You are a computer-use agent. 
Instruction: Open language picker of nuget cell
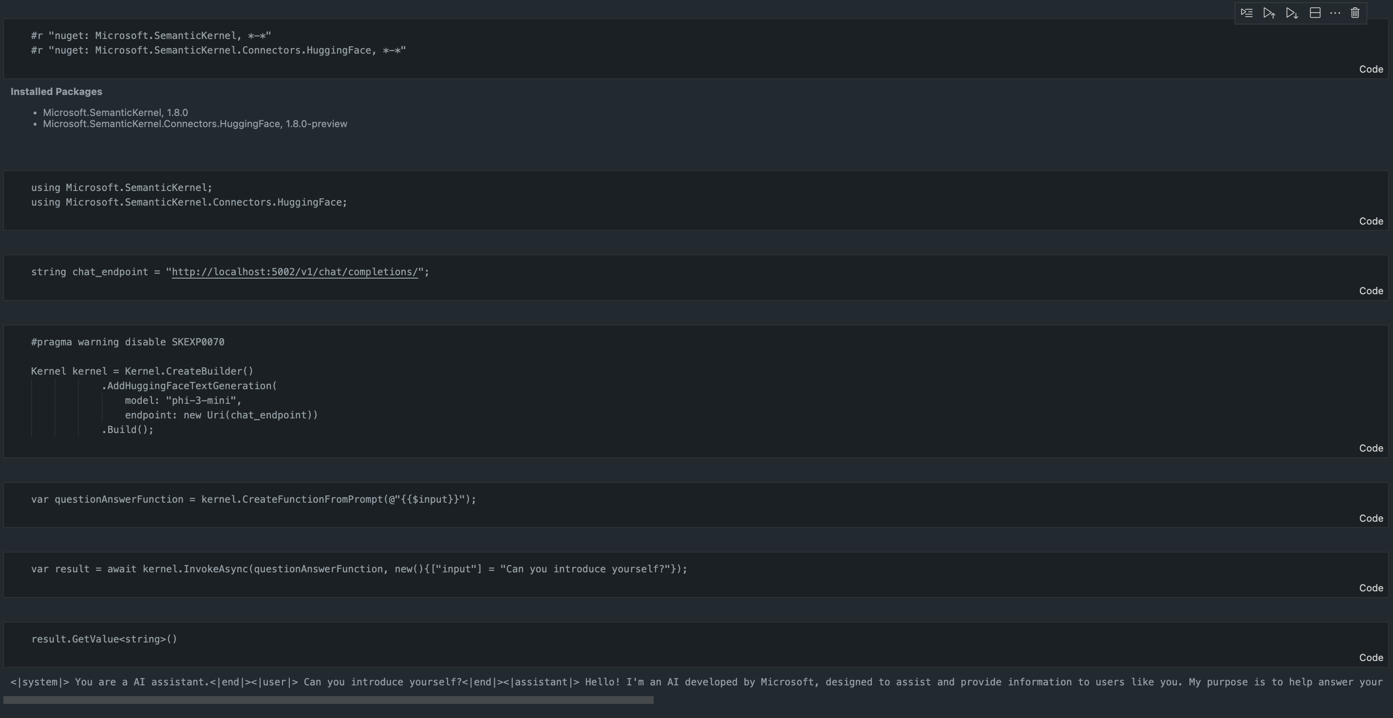pyautogui.click(x=1371, y=69)
